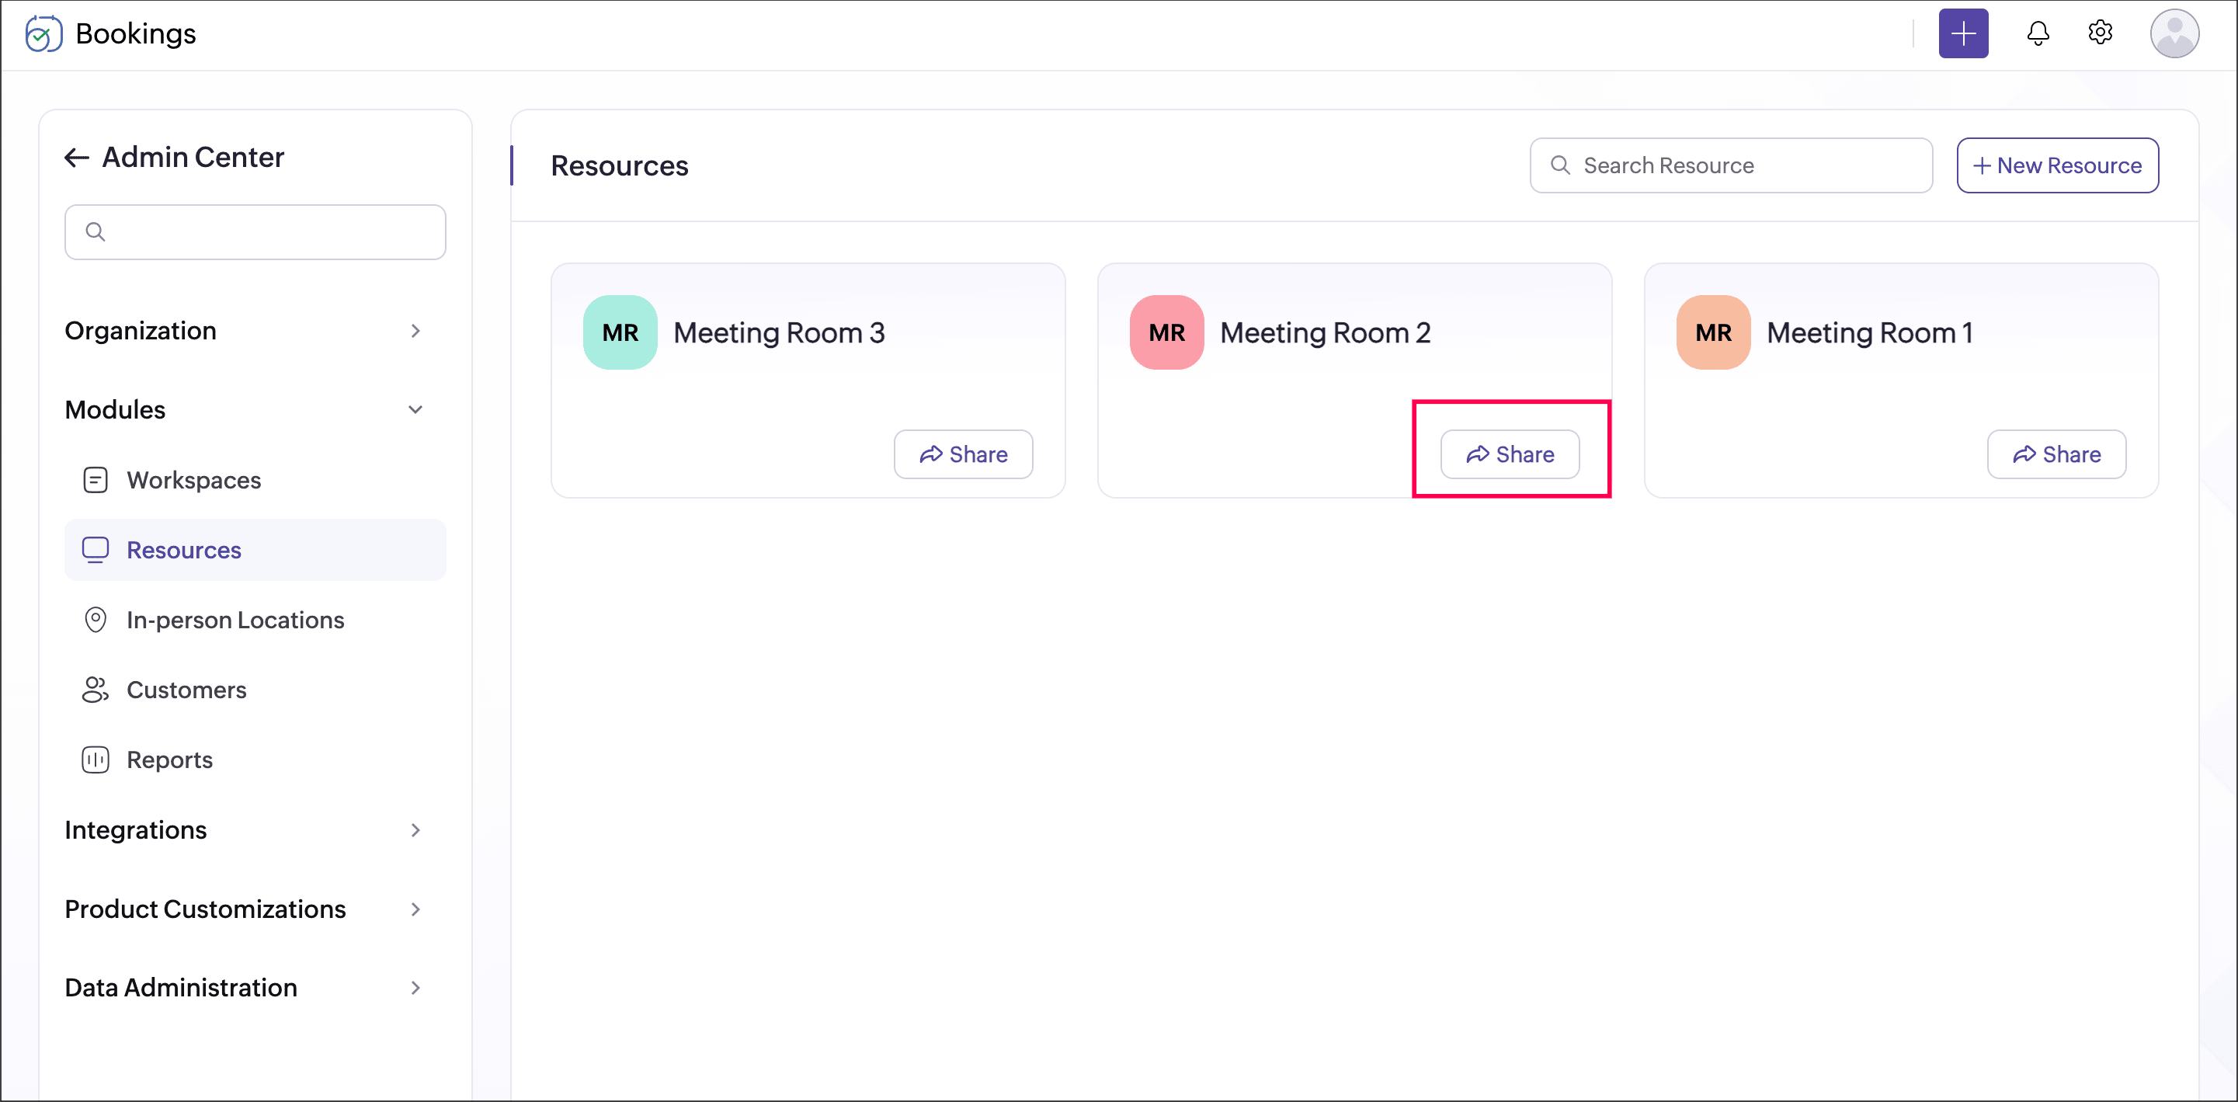Click the Admin Center title
This screenshot has height=1102, width=2238.
[x=193, y=158]
